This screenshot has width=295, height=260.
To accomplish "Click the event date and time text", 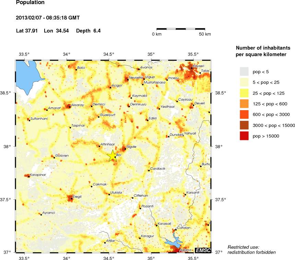I will 48,18.
